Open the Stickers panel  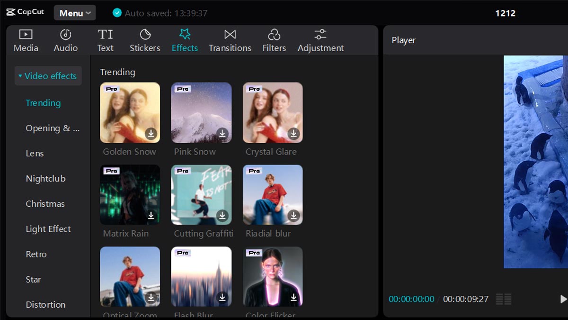pos(145,40)
